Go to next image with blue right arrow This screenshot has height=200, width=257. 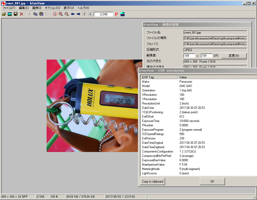click(79, 14)
